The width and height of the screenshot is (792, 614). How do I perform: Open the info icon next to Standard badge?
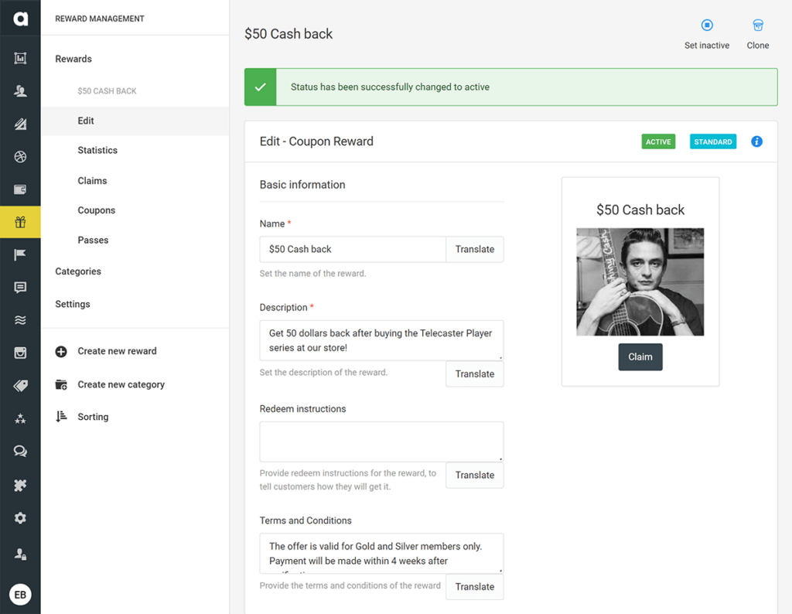coord(756,142)
